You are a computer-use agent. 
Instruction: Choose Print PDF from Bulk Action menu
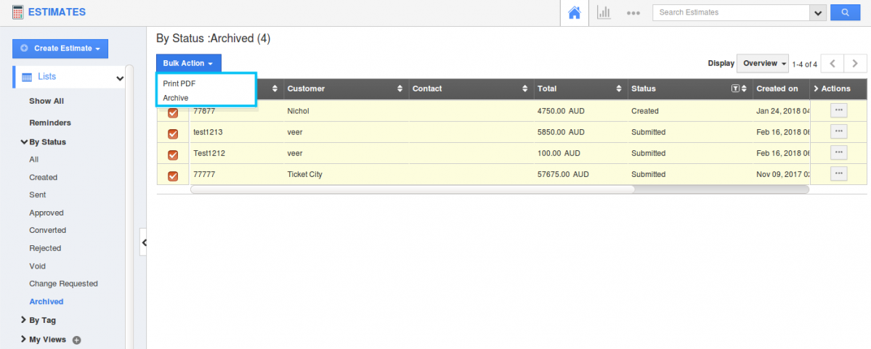click(x=179, y=83)
